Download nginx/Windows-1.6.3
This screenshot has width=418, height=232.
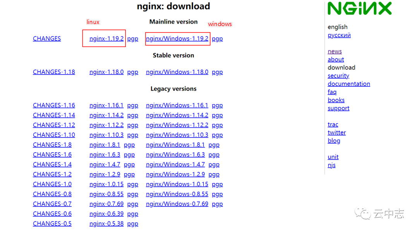(175, 155)
